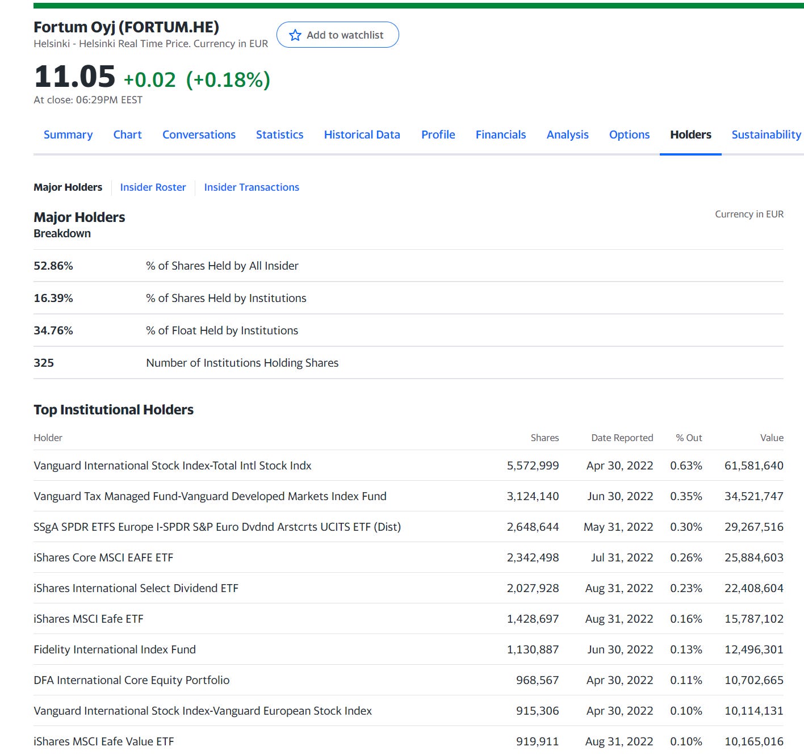Click 'Number of Institutions Holding Shares' label
Image resolution: width=804 pixels, height=755 pixels.
242,363
